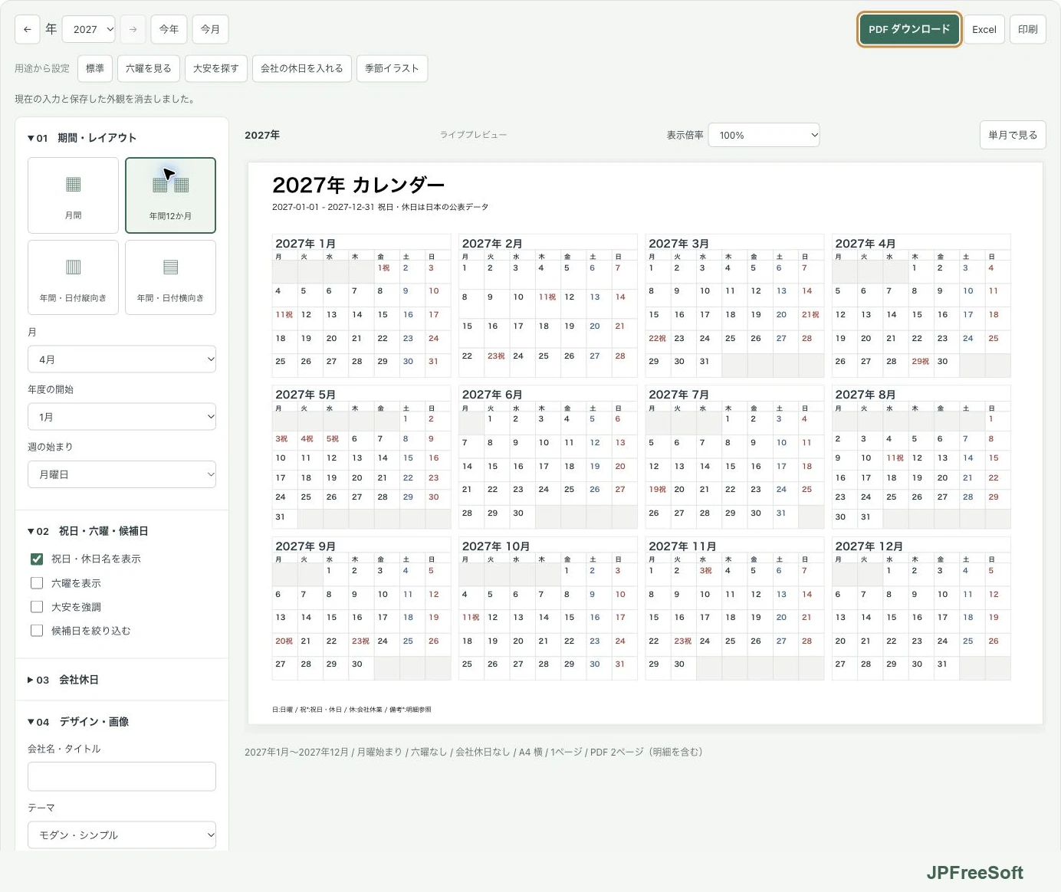Open the 表示倍率 100% dropdown

764,135
